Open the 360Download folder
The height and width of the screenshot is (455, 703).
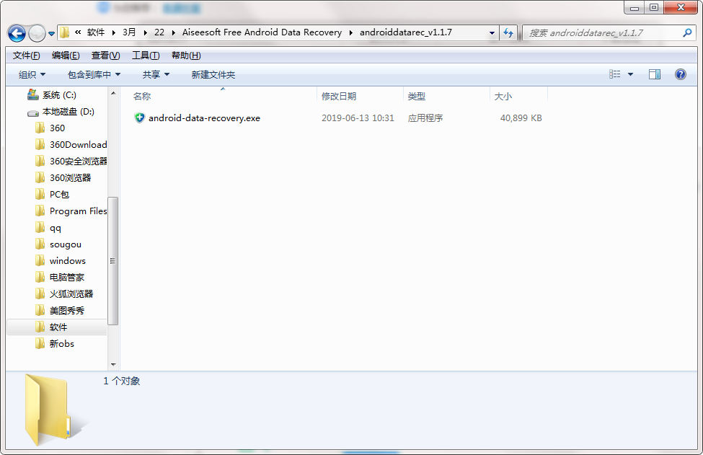(x=78, y=145)
